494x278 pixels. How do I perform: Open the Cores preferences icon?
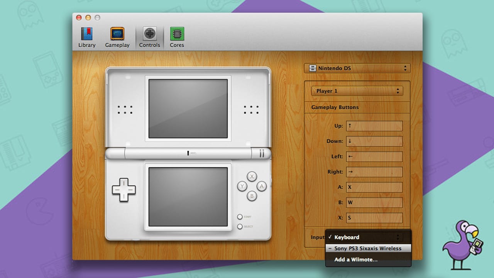(177, 37)
